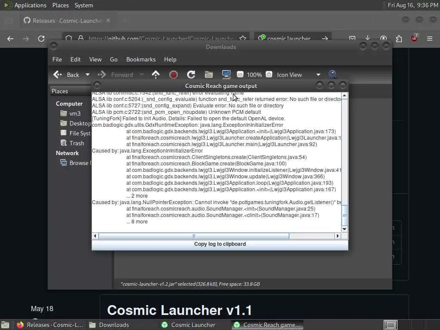Click the Cosmic Launcher v1.1 release heading
440x330 pixels.
(x=179, y=310)
